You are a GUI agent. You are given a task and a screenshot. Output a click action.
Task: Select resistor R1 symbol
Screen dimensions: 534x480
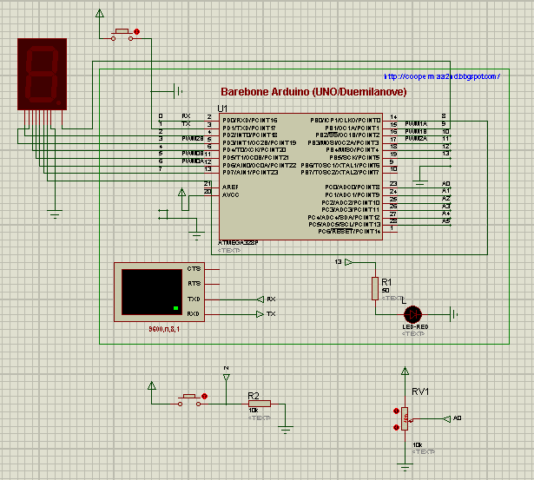(x=375, y=288)
